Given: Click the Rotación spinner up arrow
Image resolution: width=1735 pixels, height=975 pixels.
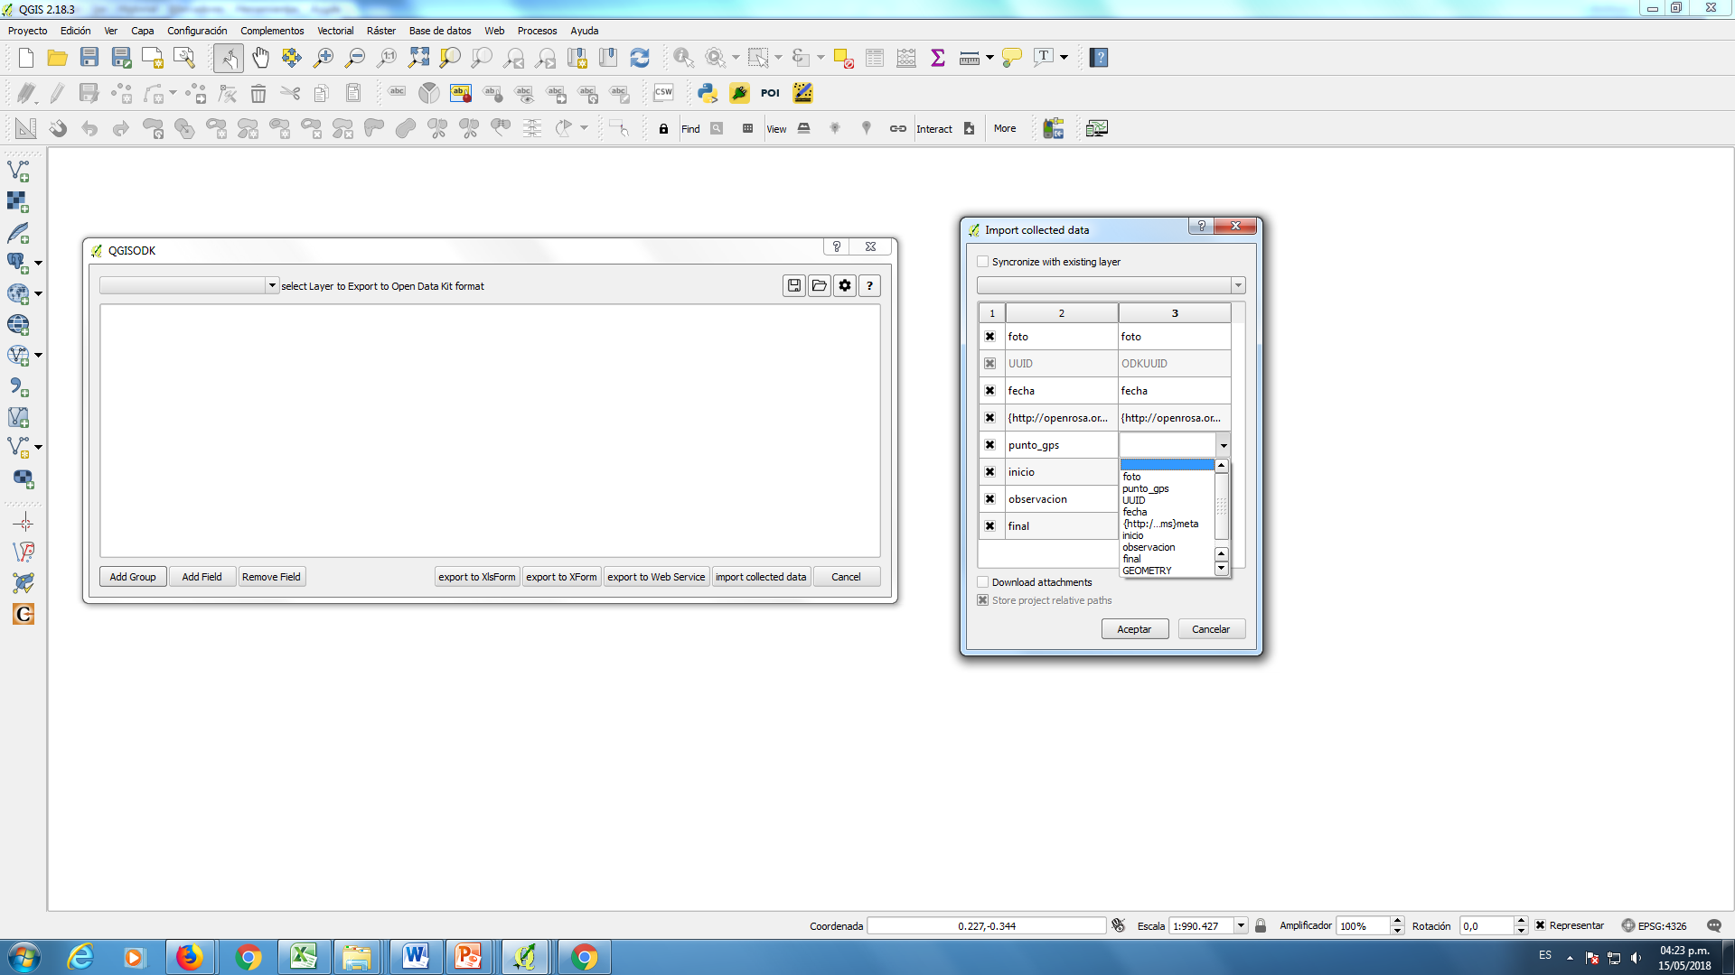Looking at the screenshot, I should click(1521, 921).
